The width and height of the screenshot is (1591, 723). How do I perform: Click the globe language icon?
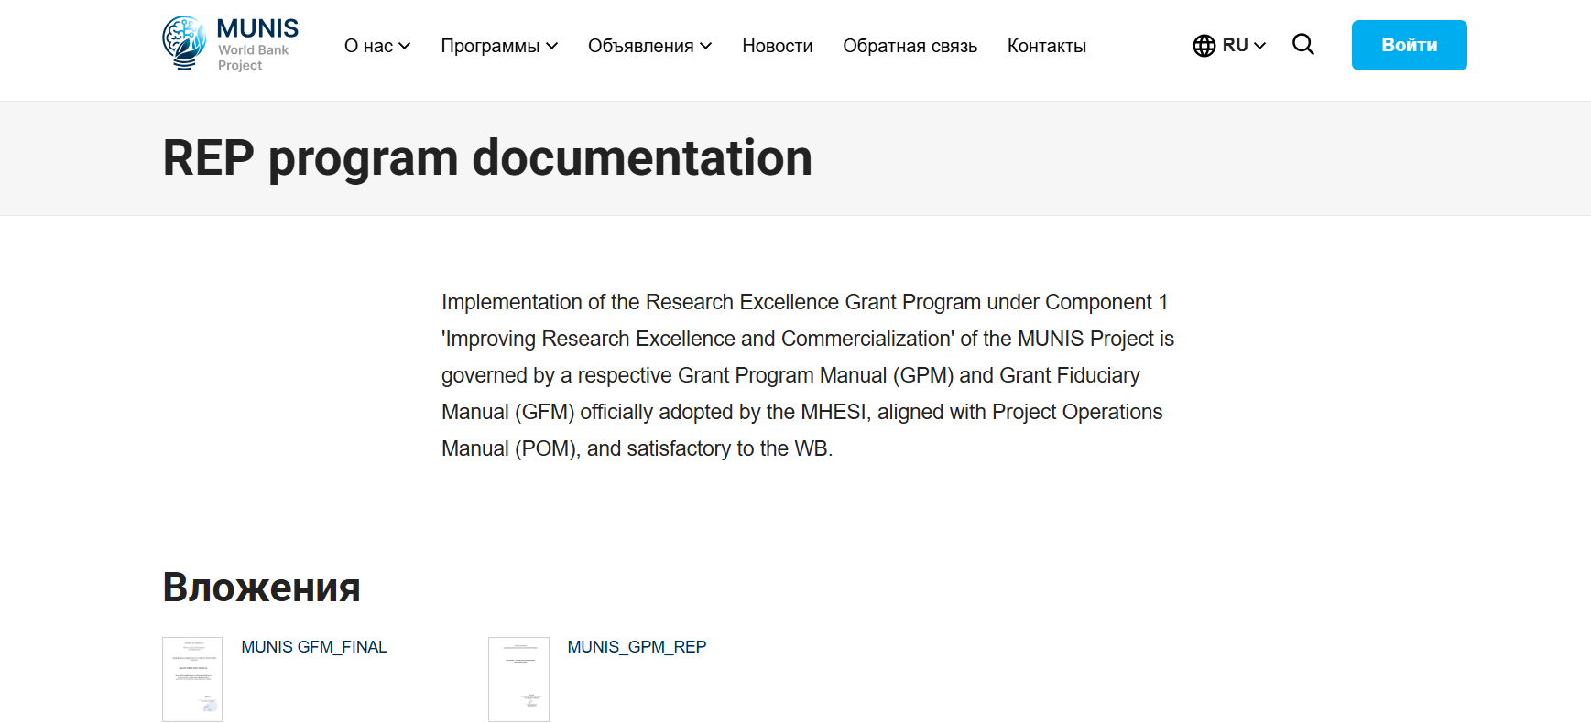click(1204, 46)
